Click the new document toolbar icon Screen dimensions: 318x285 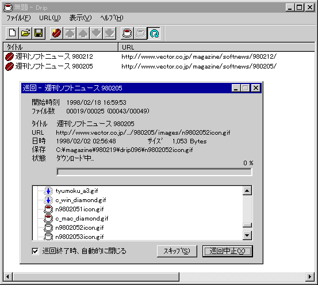(x=12, y=33)
